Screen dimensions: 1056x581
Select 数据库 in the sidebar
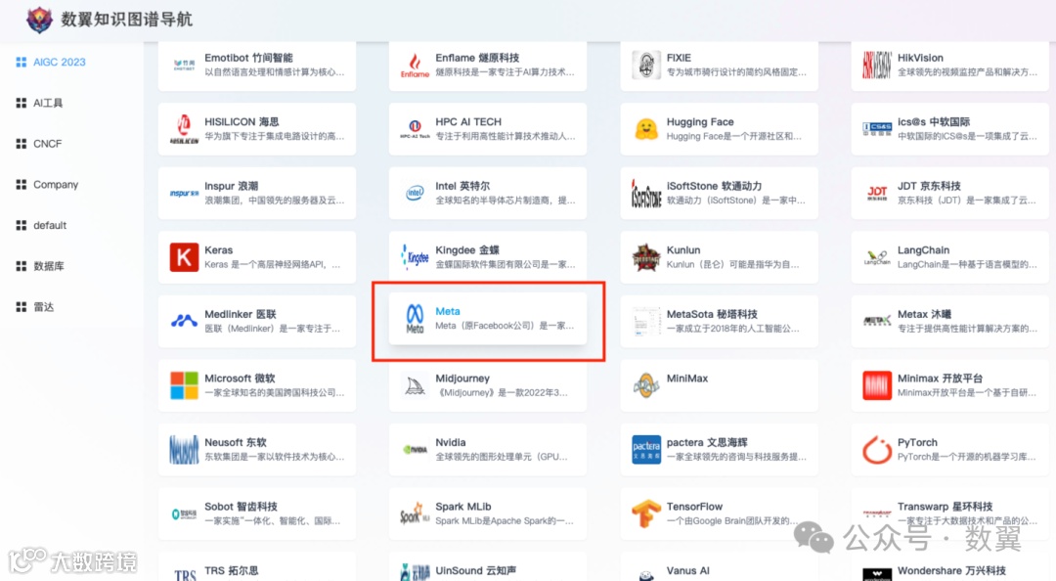point(40,266)
